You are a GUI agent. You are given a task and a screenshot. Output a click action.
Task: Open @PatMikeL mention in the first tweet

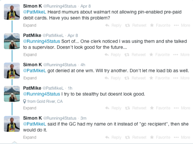[x=34, y=12]
